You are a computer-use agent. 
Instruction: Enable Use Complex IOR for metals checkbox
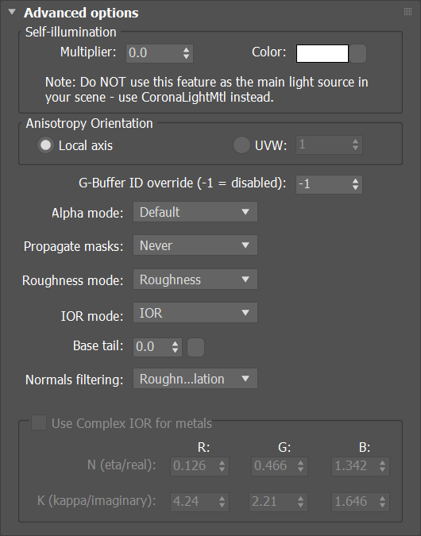(x=39, y=423)
